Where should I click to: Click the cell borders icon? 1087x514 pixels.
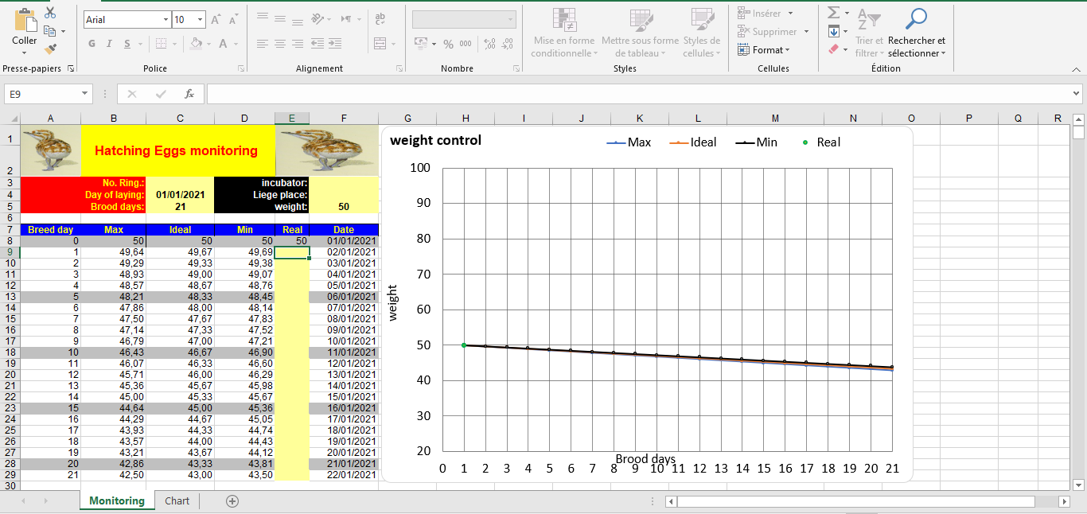tap(162, 44)
